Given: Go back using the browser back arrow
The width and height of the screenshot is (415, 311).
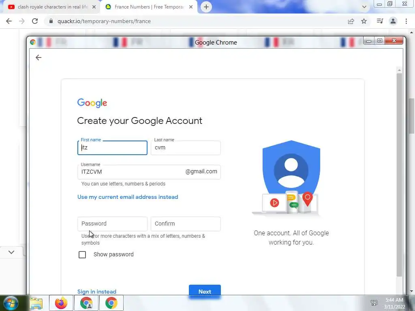Looking at the screenshot, I should point(9,21).
